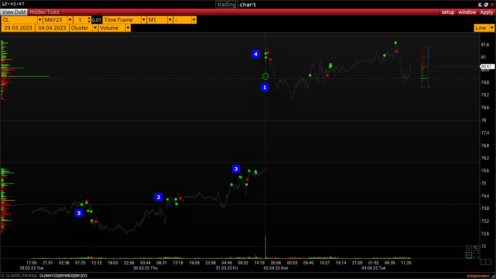This screenshot has width=496, height=279.
Task: Click the G icon button on chart
Action: 469,248
